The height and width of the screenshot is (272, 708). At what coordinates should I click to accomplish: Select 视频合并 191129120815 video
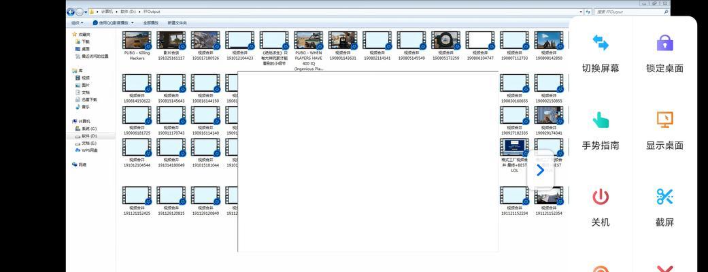[171, 201]
